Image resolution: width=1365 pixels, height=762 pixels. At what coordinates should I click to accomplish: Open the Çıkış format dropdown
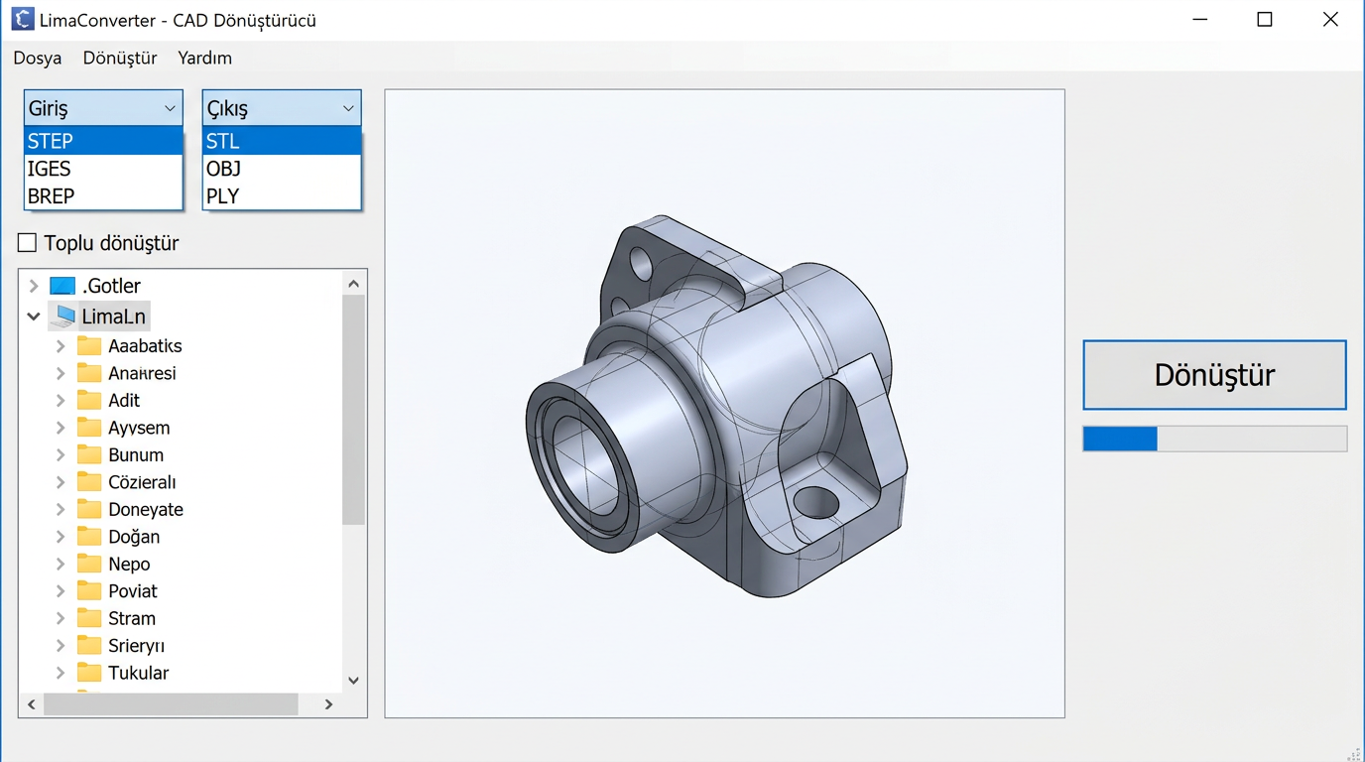click(282, 108)
